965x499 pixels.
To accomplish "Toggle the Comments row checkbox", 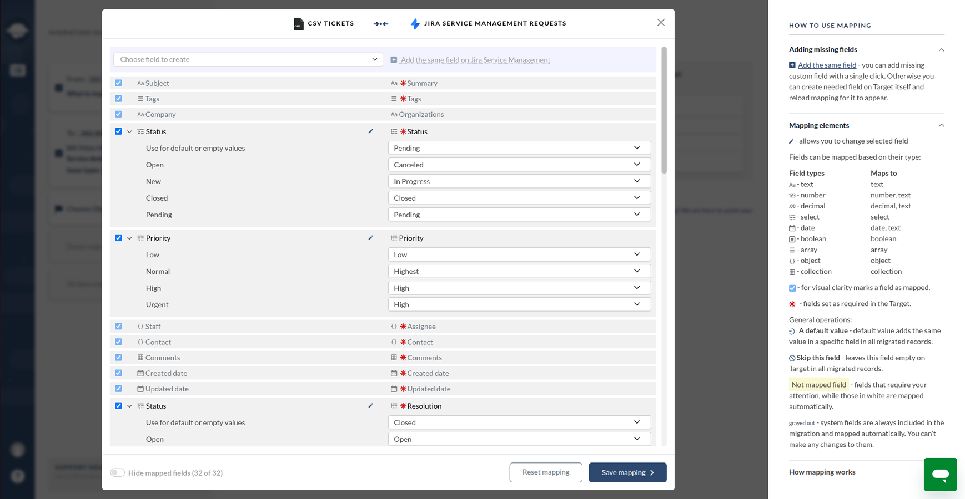I will pyautogui.click(x=118, y=358).
